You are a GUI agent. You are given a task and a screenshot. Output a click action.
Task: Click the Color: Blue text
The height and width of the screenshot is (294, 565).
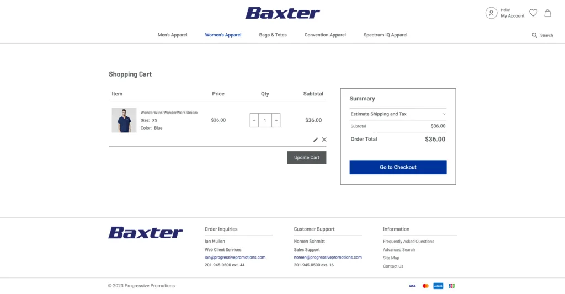point(151,128)
